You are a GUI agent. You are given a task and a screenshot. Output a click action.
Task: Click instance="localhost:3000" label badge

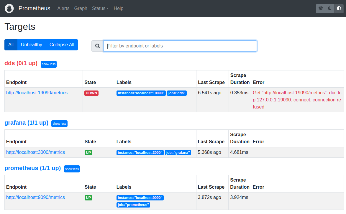click(x=140, y=153)
